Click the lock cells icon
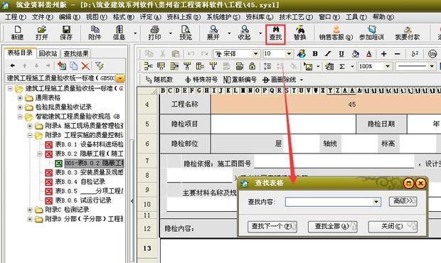The image size is (441, 263). pos(253,66)
